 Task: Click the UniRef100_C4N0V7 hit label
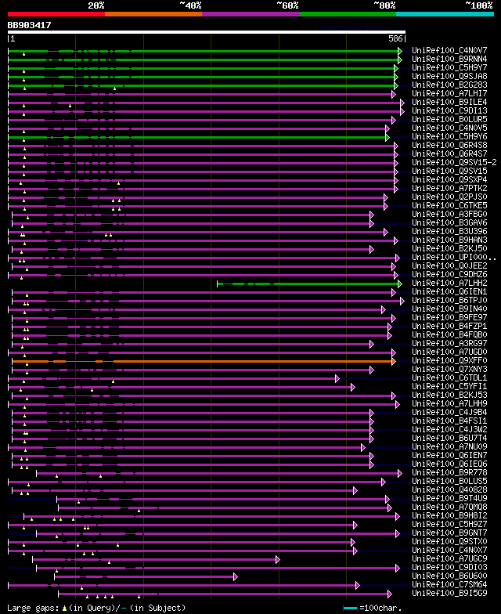tap(449, 50)
